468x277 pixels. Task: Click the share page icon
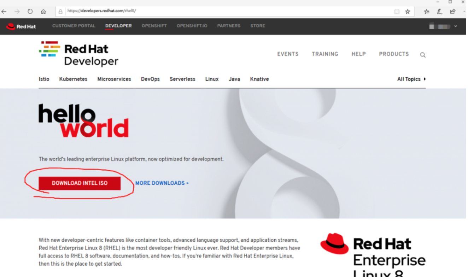[452, 11]
